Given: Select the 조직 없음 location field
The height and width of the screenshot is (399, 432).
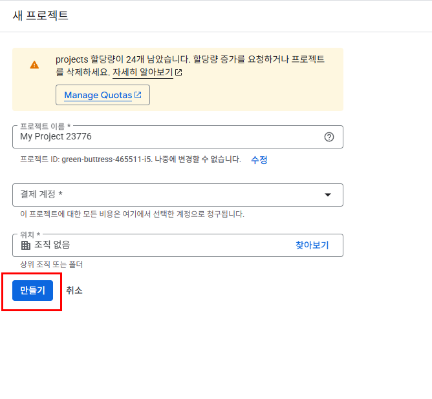Looking at the screenshot, I should pos(178,245).
